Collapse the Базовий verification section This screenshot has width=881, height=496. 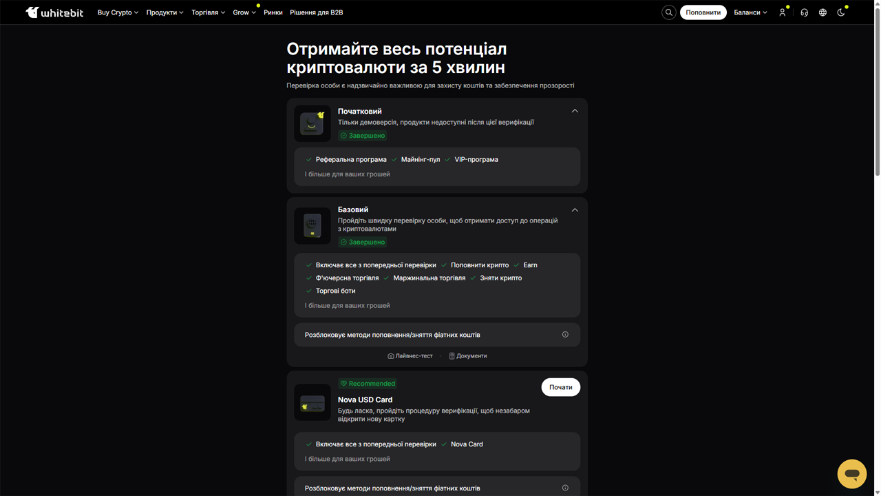(575, 210)
